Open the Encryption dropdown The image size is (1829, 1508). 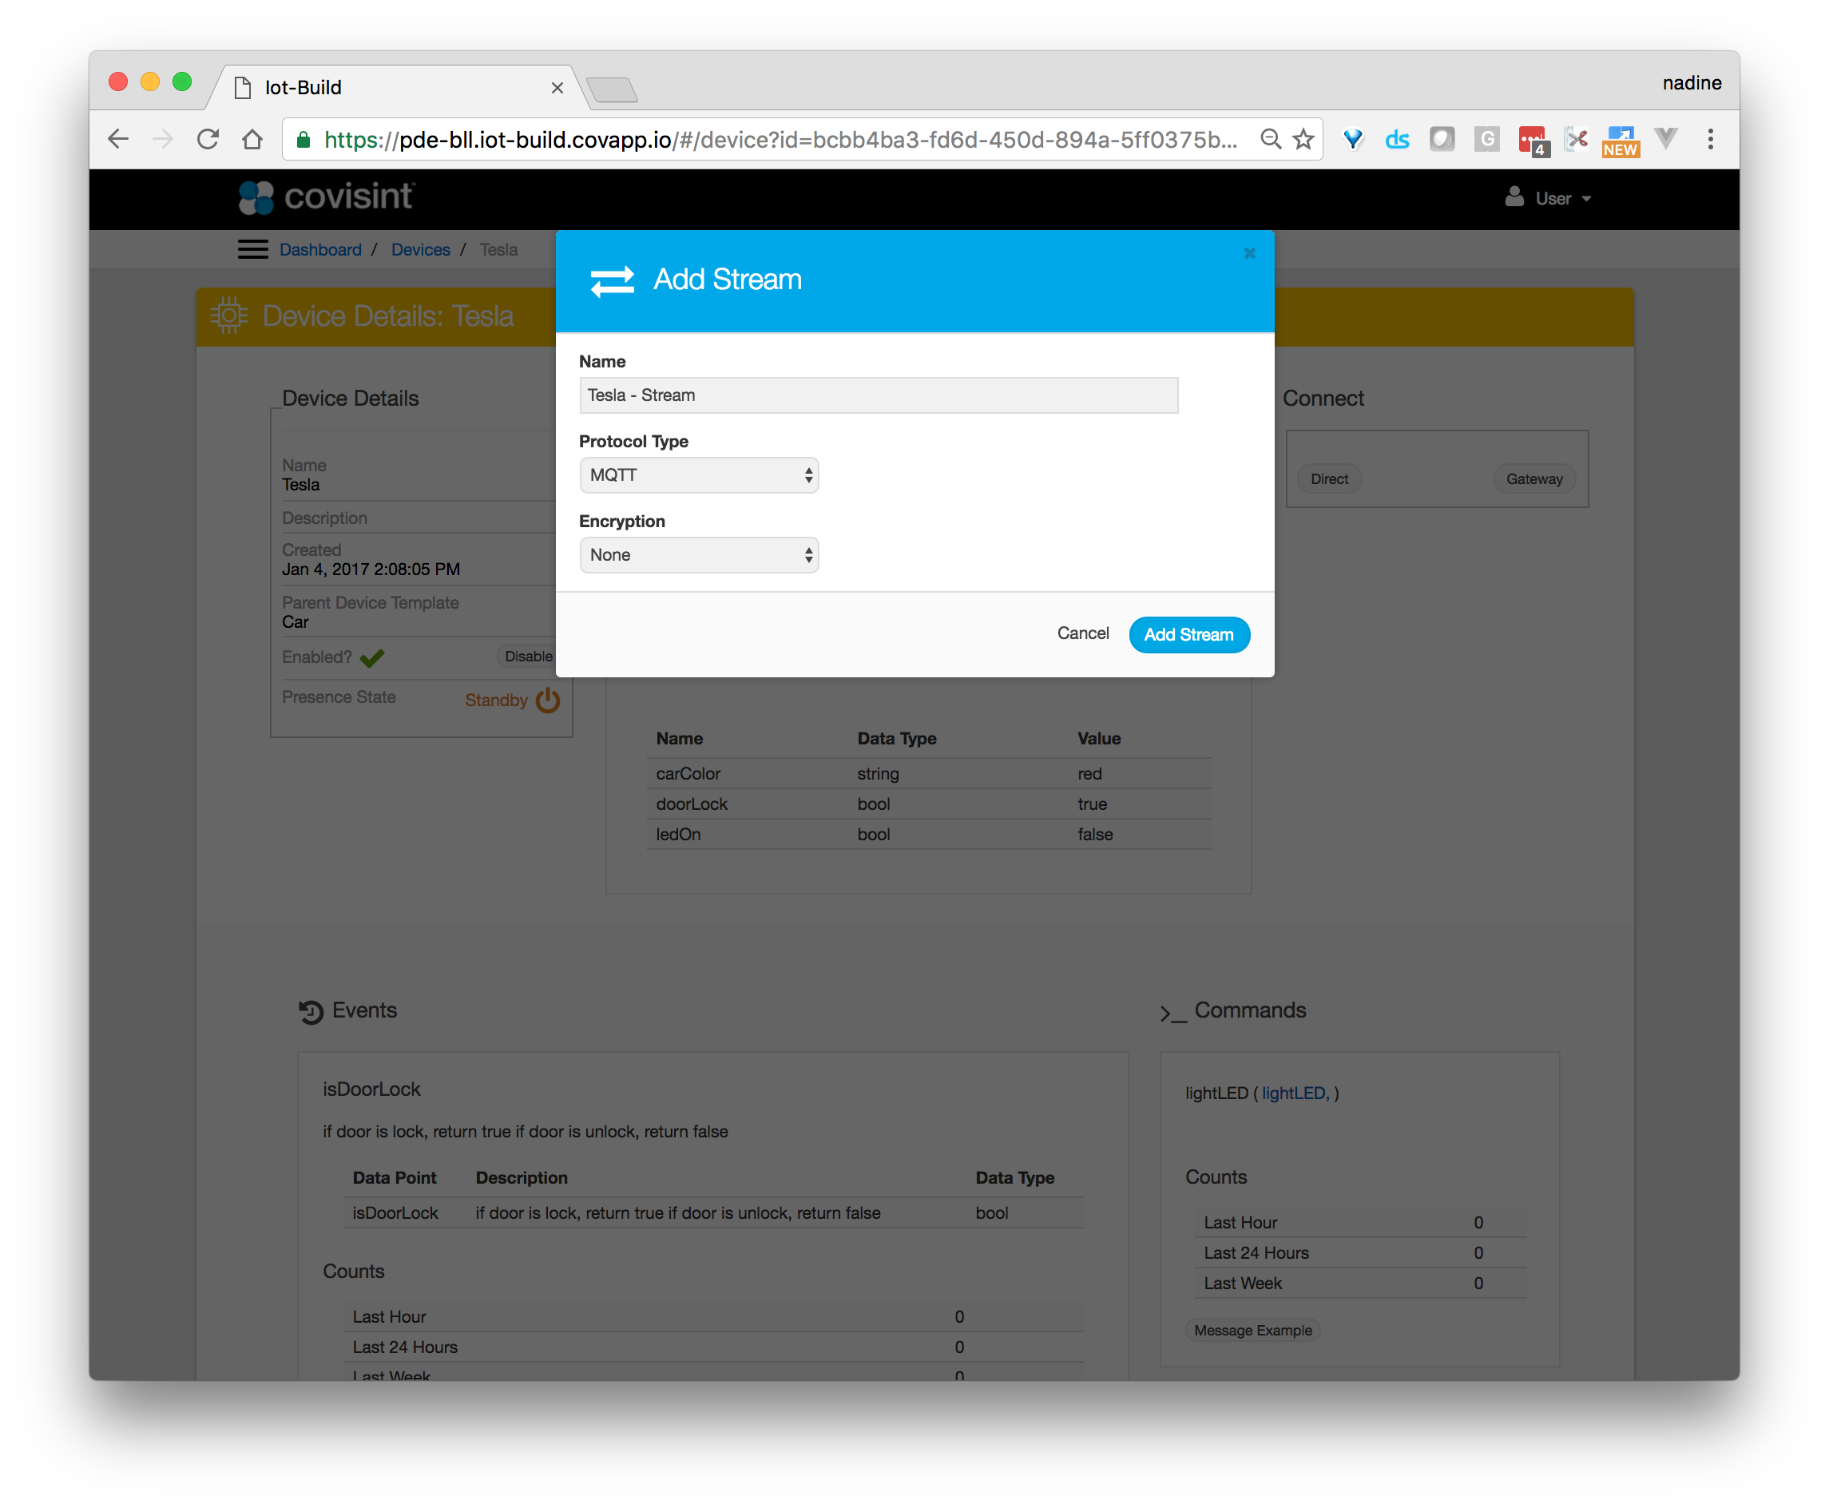click(698, 555)
